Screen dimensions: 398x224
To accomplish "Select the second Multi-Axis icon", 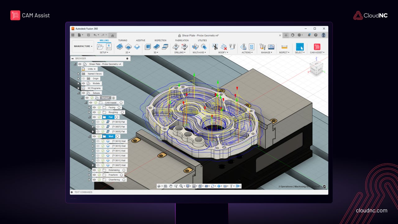I will point(204,47).
